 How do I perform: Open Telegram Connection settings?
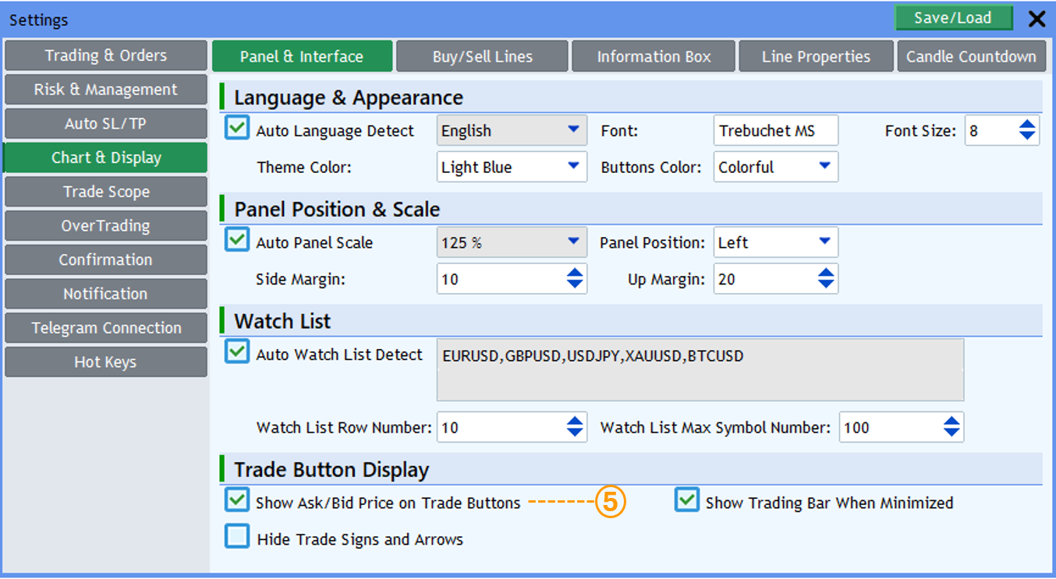106,328
